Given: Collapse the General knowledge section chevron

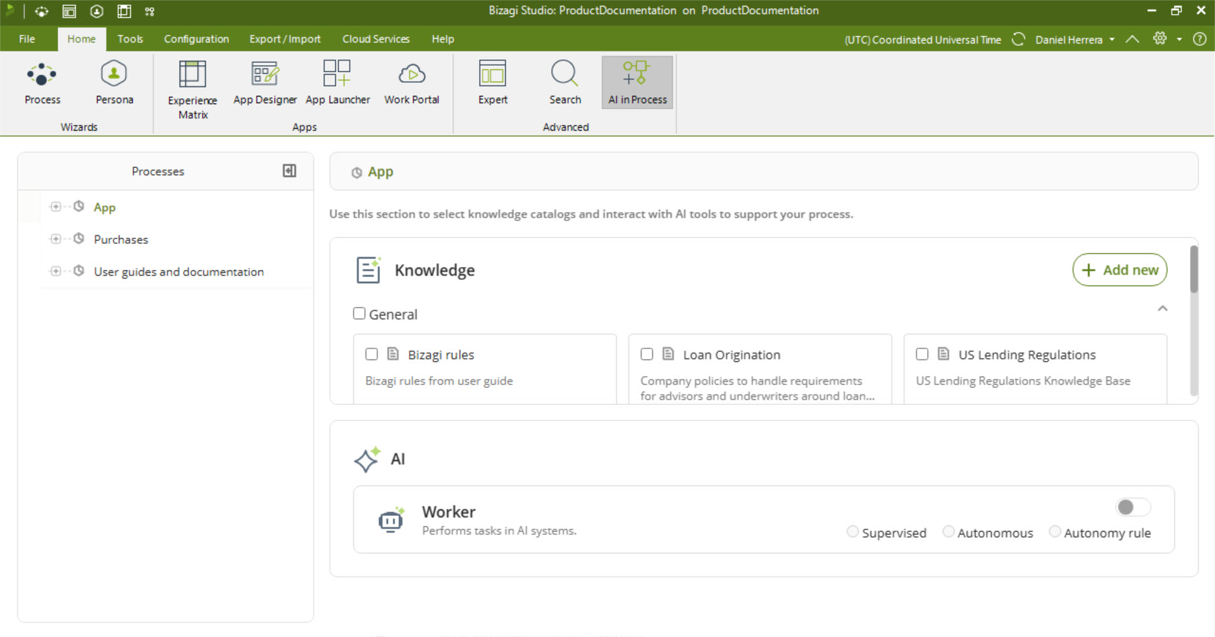Looking at the screenshot, I should 1162,308.
